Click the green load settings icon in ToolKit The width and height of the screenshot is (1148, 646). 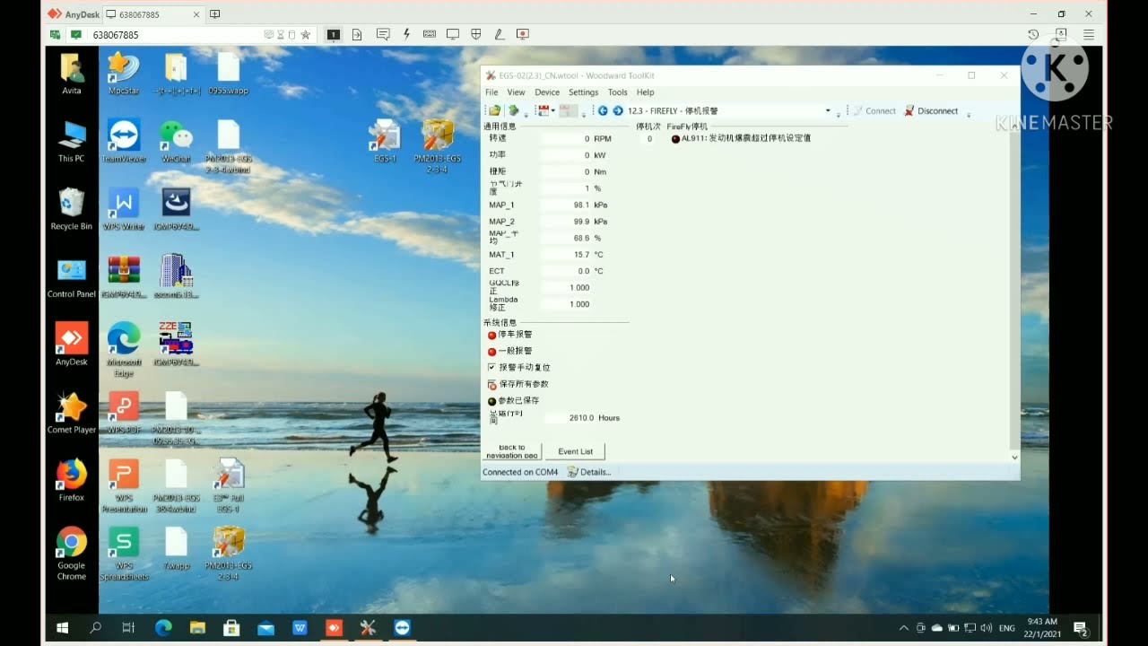click(x=513, y=110)
